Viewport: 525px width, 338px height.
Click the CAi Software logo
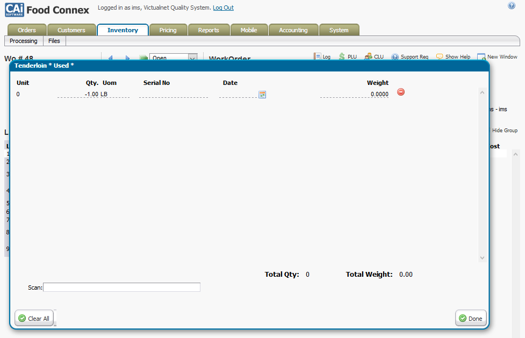15,10
